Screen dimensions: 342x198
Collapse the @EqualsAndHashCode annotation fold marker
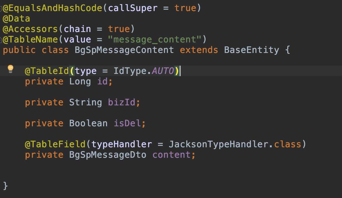pos(1,8)
